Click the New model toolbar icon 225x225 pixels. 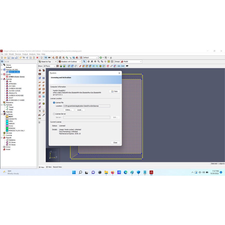[2, 57]
